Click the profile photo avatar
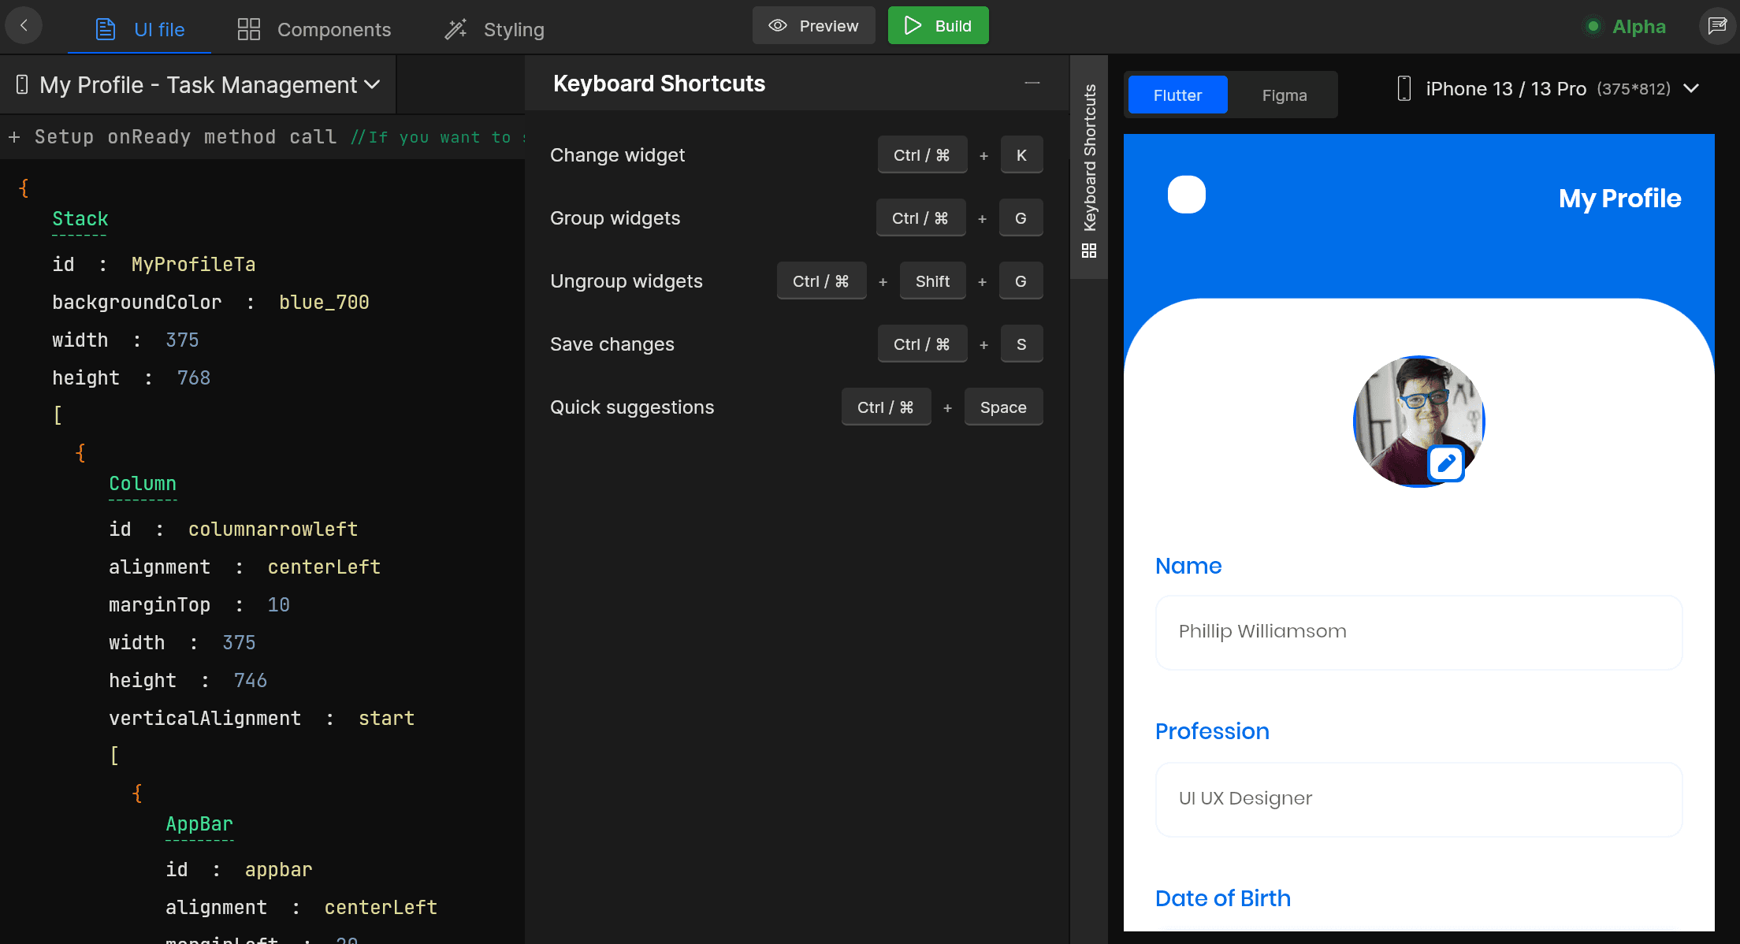1740x944 pixels. tap(1418, 422)
